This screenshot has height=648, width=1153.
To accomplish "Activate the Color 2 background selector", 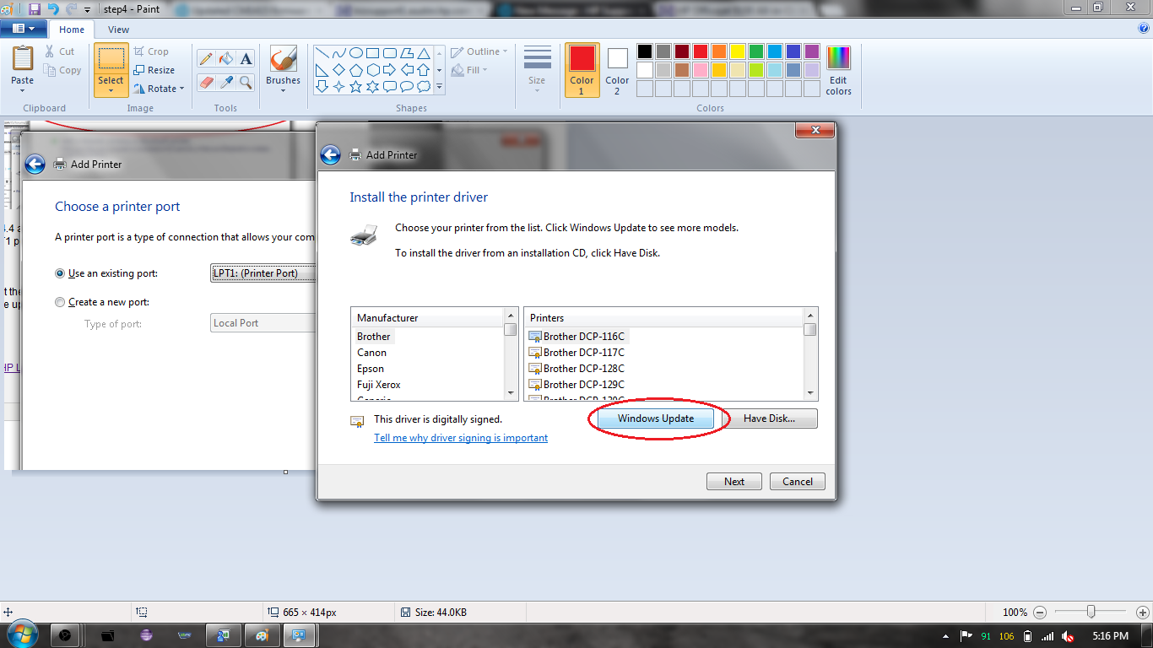I will coord(617,70).
